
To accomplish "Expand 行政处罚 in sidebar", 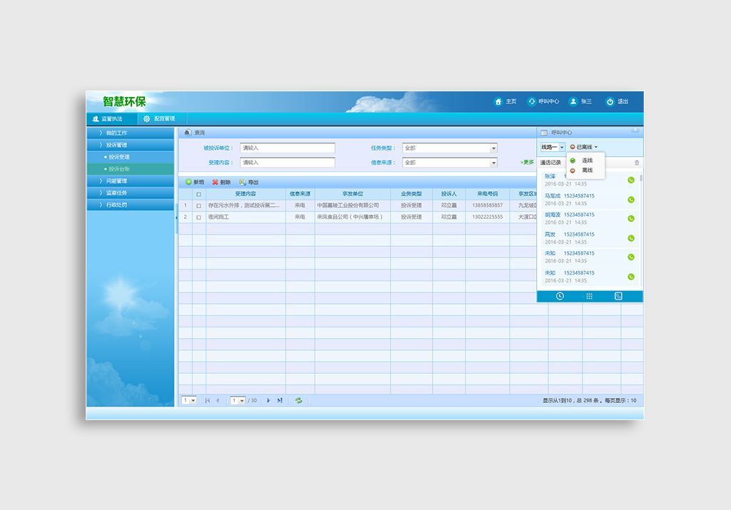I will (x=131, y=205).
